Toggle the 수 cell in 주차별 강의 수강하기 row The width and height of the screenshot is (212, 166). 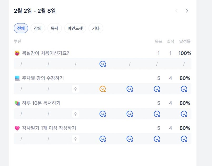[x=75, y=89]
